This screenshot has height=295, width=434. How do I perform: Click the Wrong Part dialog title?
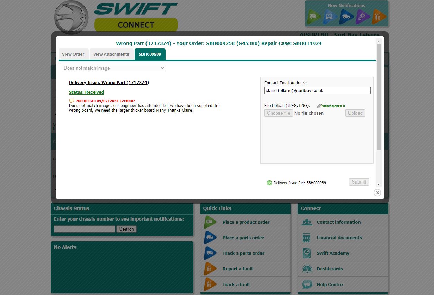(219, 43)
